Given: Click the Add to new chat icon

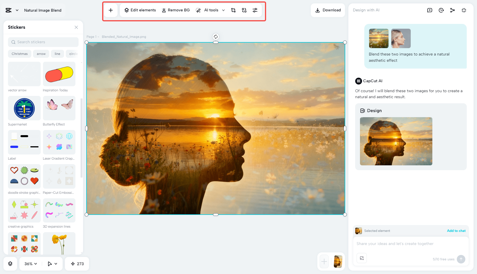Looking at the screenshot, I should 429,10.
